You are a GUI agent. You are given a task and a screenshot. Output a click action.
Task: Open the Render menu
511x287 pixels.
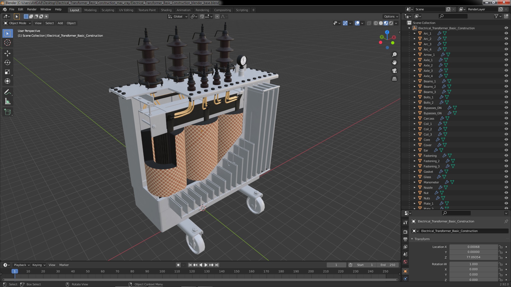coord(32,9)
